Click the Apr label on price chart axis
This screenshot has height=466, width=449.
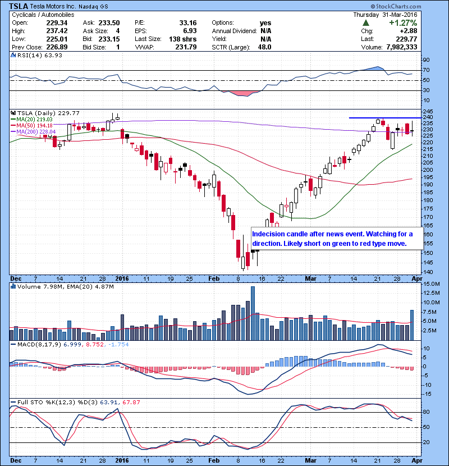pos(417,279)
